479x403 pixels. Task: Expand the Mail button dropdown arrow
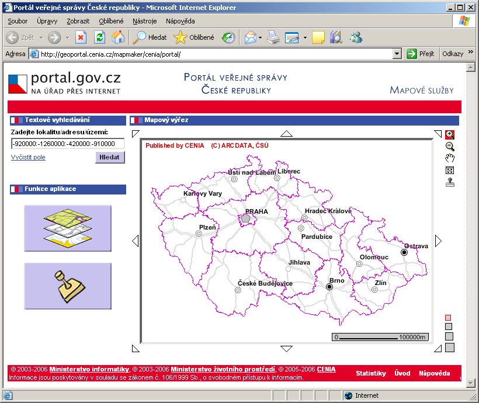[x=261, y=37]
